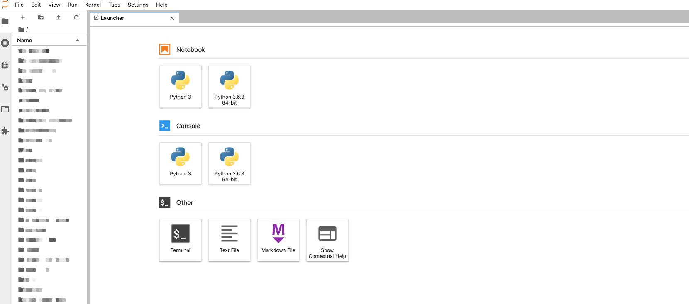Open the Running Terminals and Kernels panel
This screenshot has height=304, width=689.
click(5, 43)
